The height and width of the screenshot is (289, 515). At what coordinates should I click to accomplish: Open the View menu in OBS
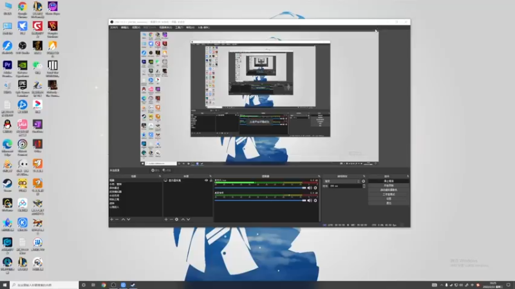[136, 28]
